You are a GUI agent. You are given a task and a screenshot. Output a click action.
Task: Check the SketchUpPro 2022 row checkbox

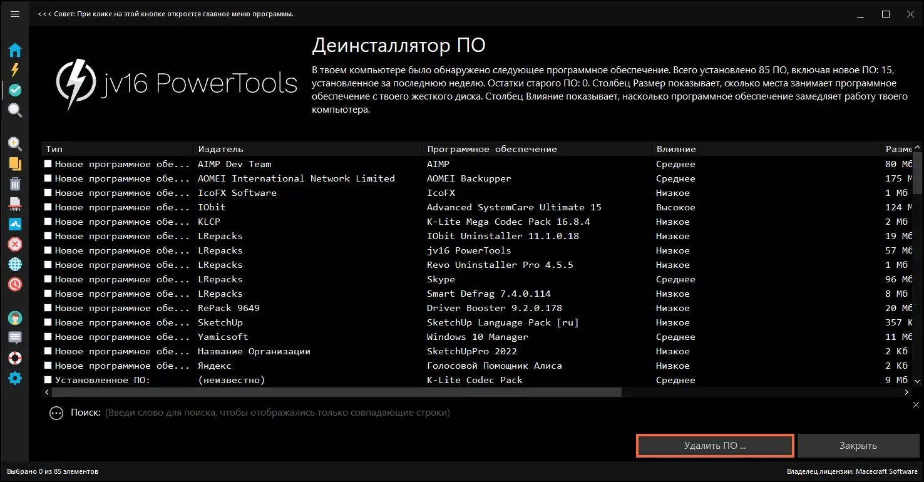[48, 351]
